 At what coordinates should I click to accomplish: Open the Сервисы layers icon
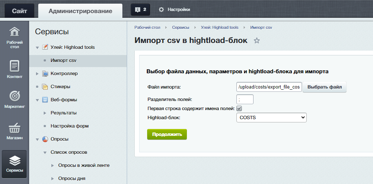coord(15,161)
